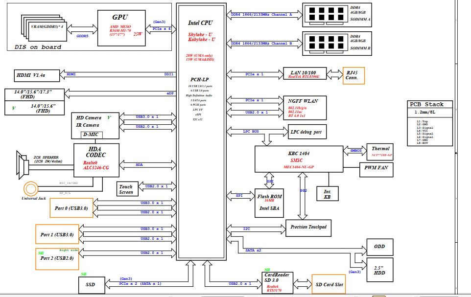471x297 pixels.
Task: Select the 'DIS on board' label
Action: tap(38, 47)
